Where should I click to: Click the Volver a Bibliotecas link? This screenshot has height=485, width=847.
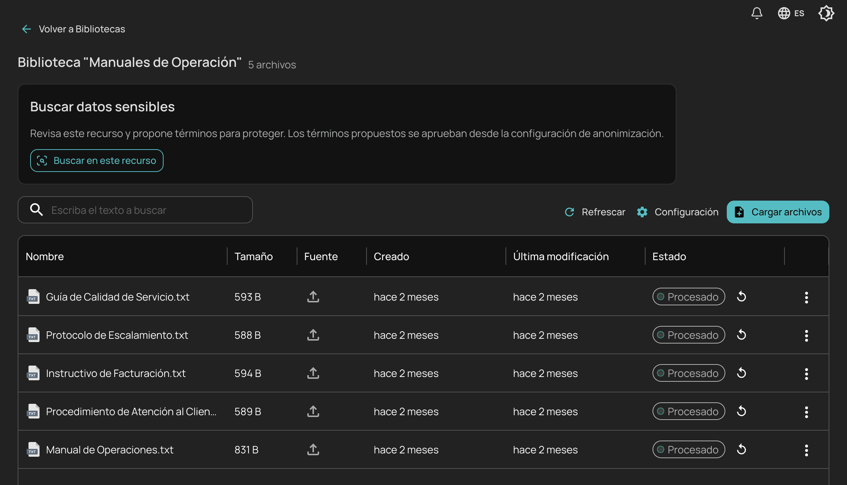[82, 29]
